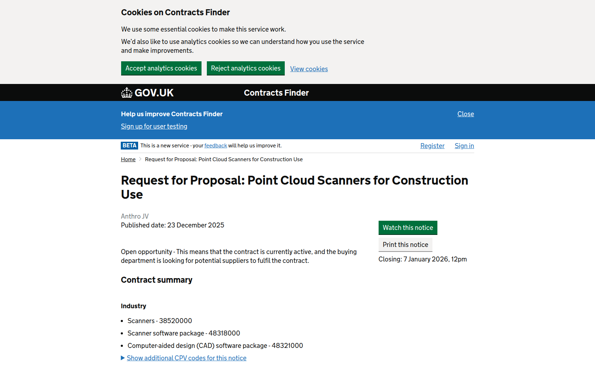Print this notice

tap(405, 245)
